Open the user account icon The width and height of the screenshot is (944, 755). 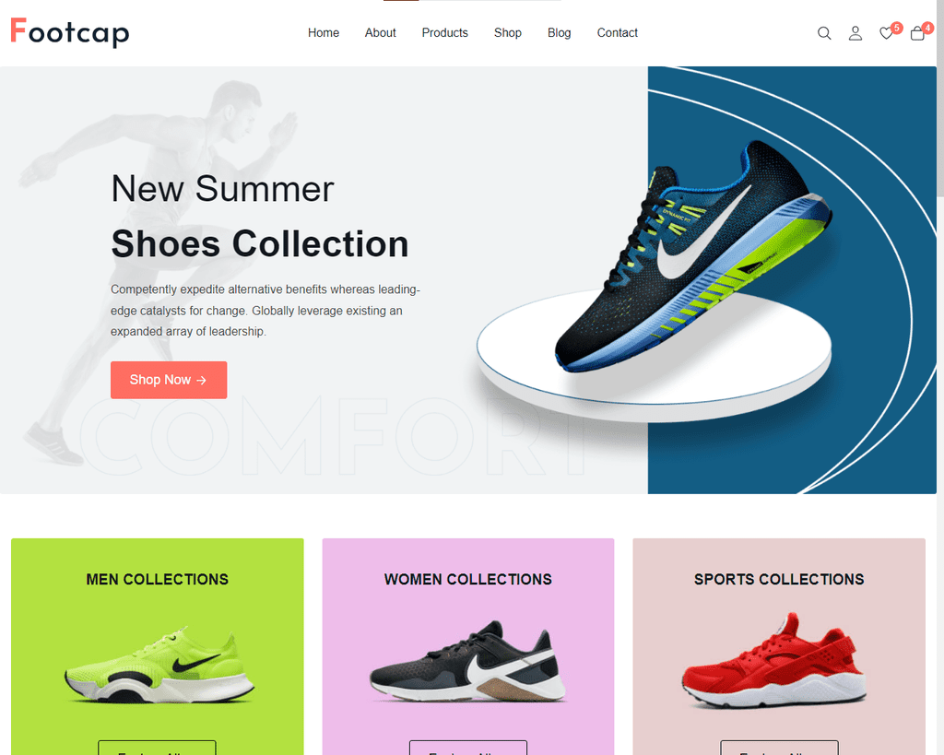(x=855, y=33)
